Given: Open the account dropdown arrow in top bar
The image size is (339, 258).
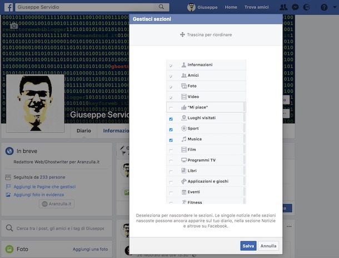Looking at the screenshot, I should 335,7.
